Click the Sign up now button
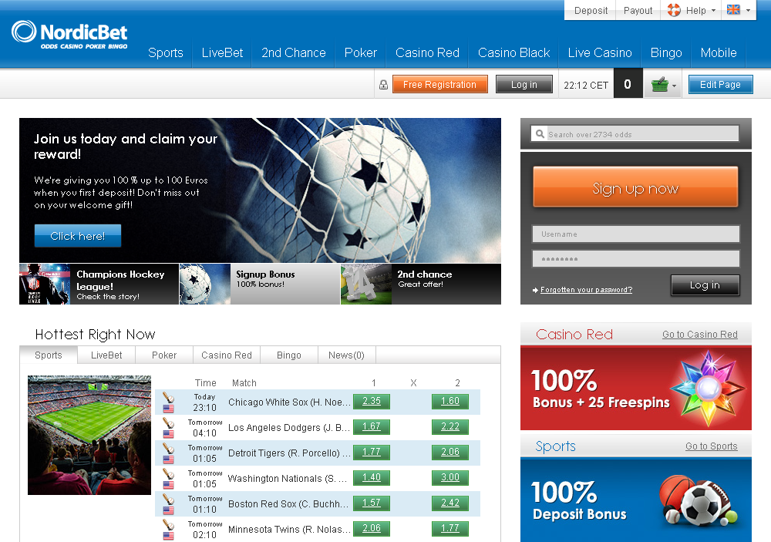This screenshot has width=771, height=542. (x=635, y=187)
